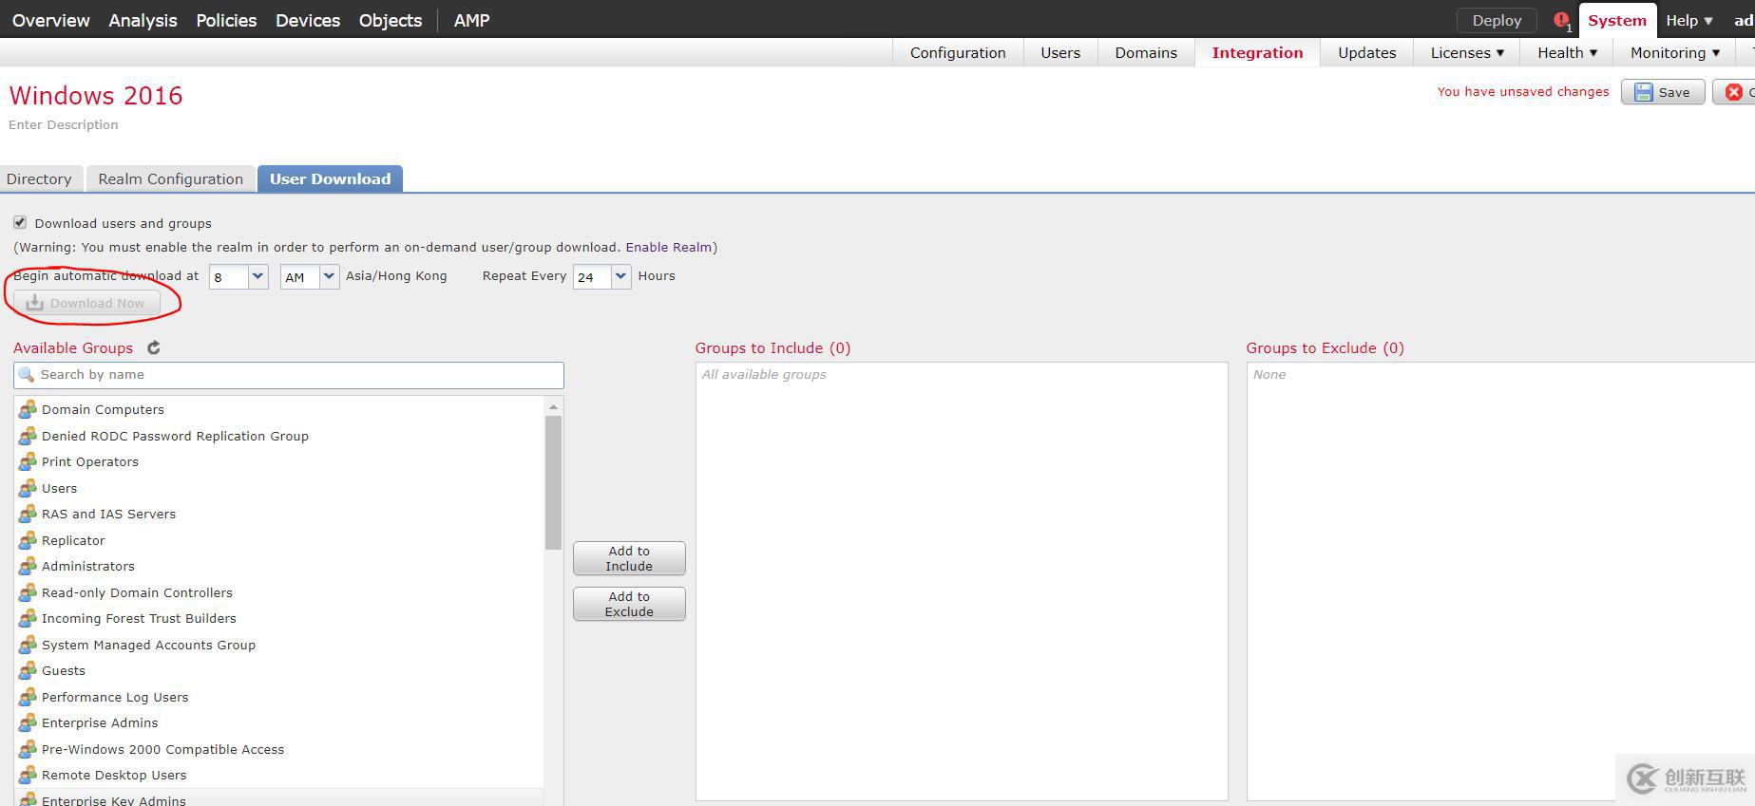Click the Domain Computers group icon
The width and height of the screenshot is (1755, 806).
tap(28, 409)
